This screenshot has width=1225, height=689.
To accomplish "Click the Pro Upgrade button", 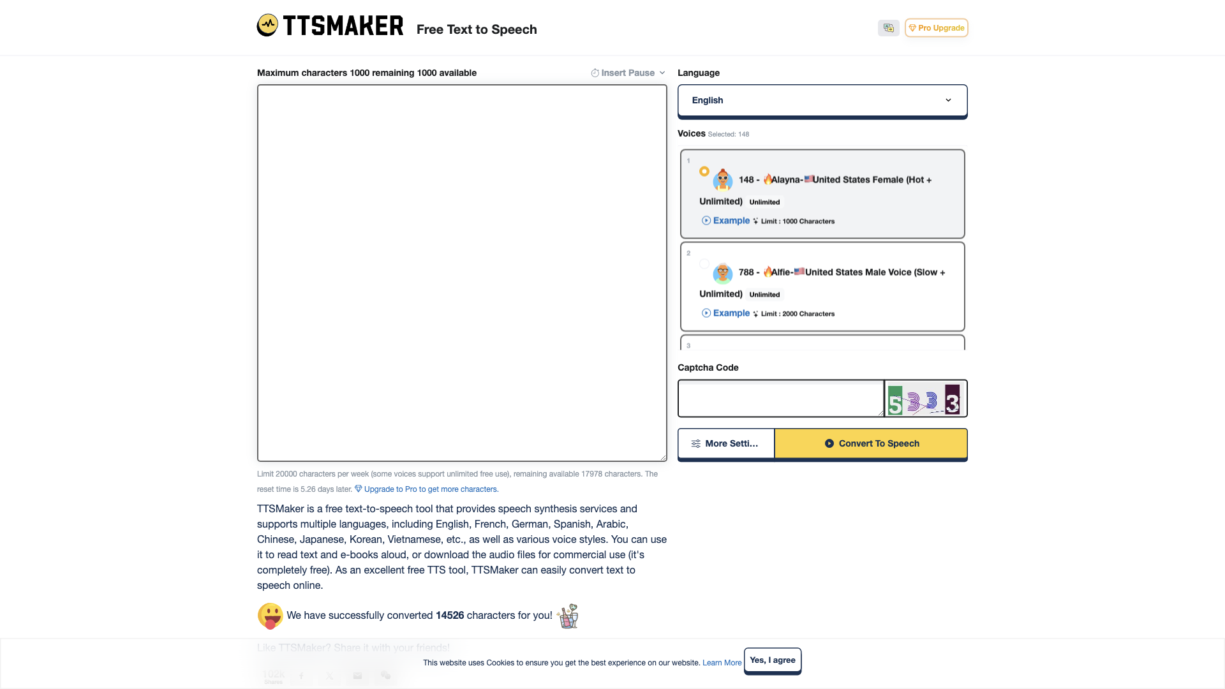I will coord(937,28).
